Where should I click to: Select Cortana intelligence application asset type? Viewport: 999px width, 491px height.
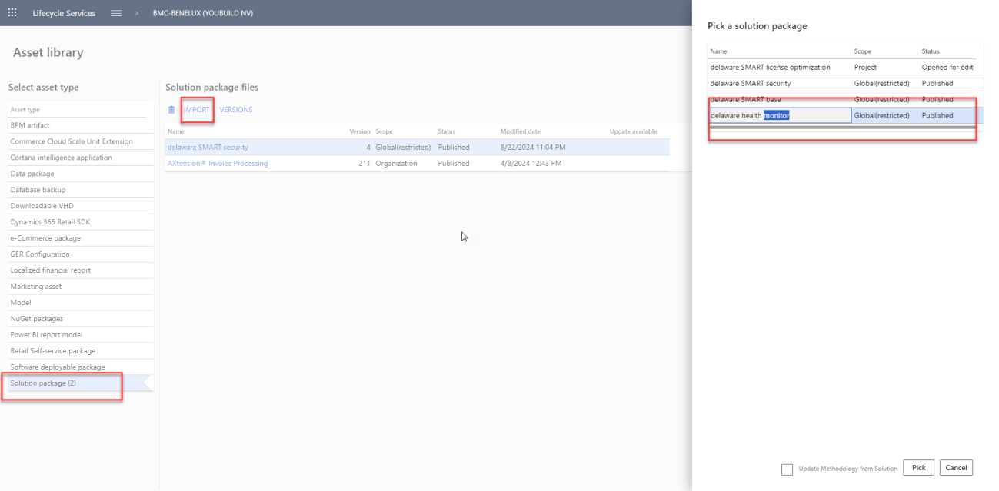(81, 158)
